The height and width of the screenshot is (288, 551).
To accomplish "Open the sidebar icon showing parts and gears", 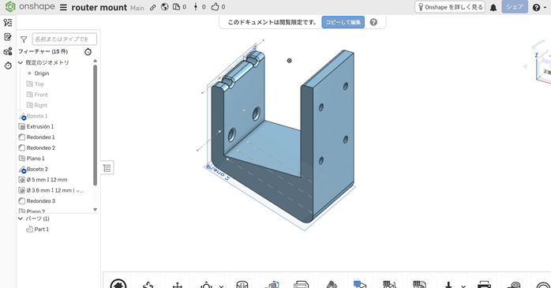I will pos(8,51).
